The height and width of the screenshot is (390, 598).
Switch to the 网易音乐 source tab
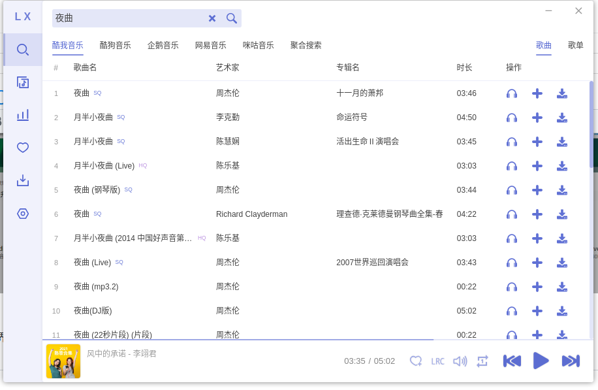pyautogui.click(x=210, y=46)
